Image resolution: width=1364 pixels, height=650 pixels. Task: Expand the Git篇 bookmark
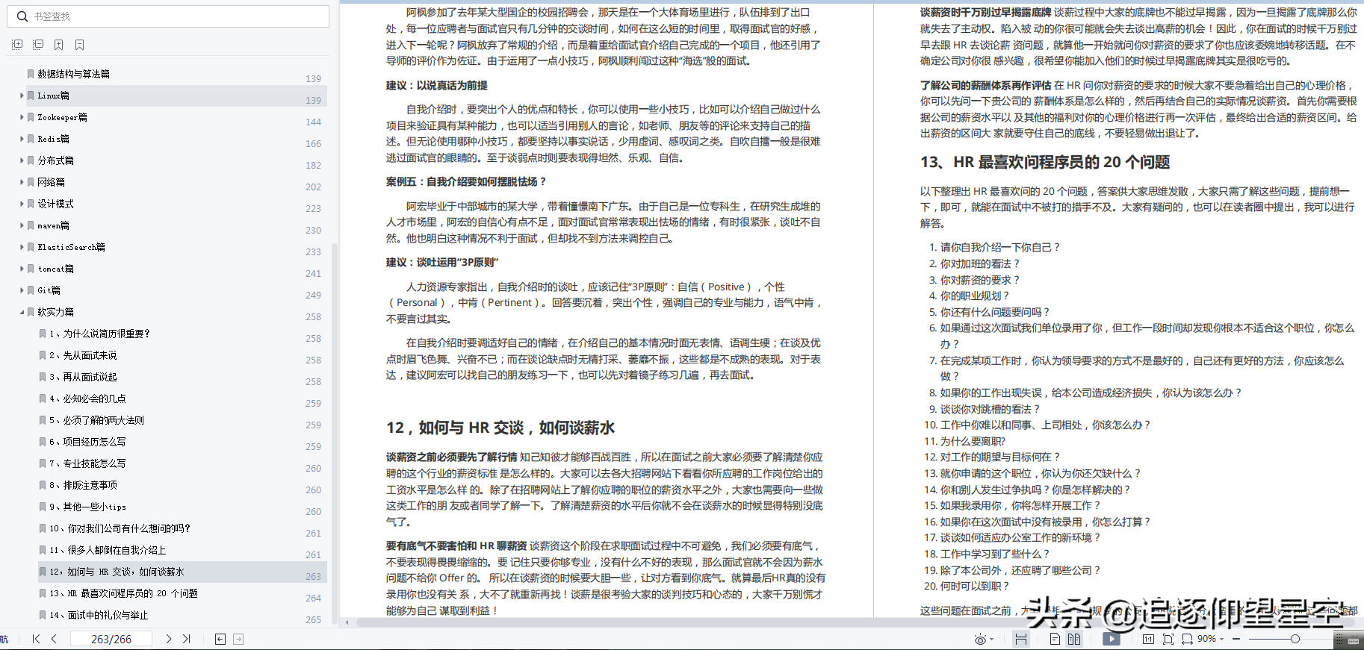[22, 290]
